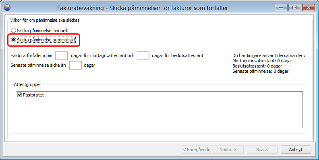Focus the 'Senaste påminnelse äldre än' days field
319x160 pixels.
pyautogui.click(x=75, y=65)
